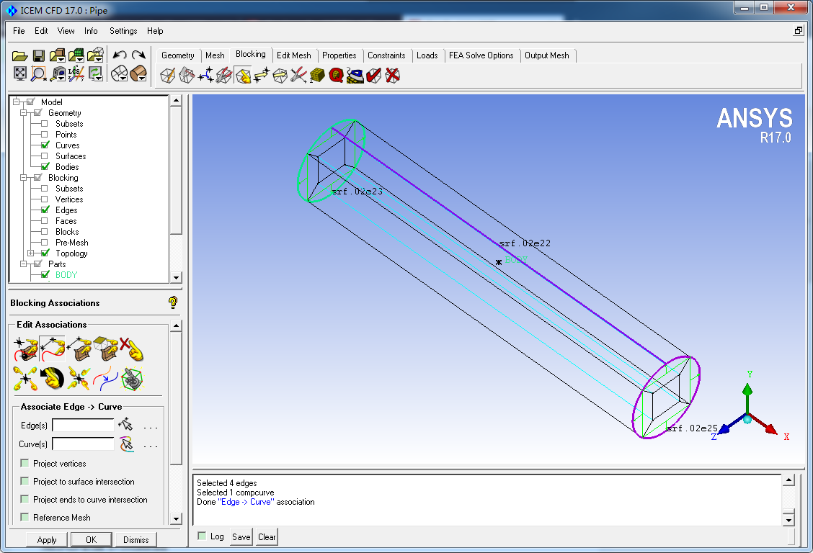Click the Pre-Mesh Params yellow cube icon
The image size is (813, 553).
pyautogui.click(x=317, y=76)
